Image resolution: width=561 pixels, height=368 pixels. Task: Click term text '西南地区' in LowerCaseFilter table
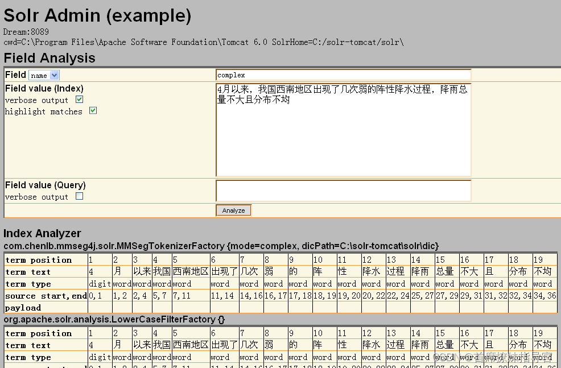coord(191,345)
